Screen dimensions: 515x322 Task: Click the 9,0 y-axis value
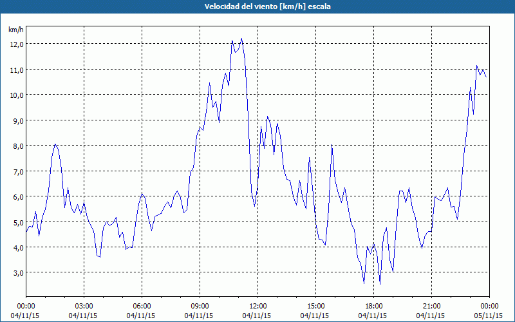point(18,120)
